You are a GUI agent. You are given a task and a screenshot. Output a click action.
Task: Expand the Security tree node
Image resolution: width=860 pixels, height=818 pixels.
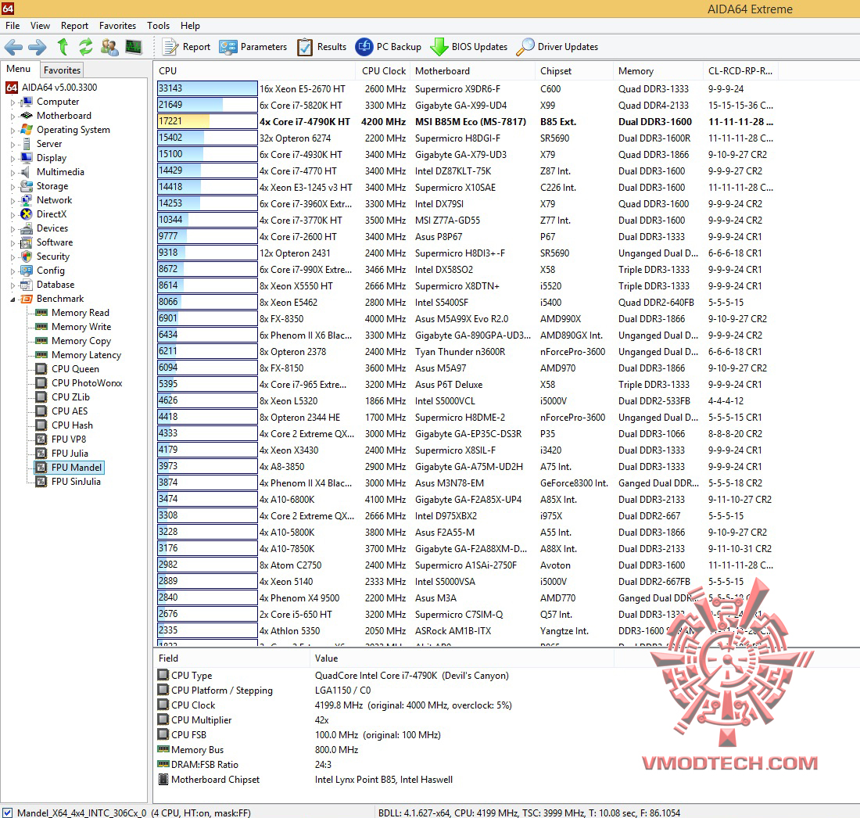point(13,257)
